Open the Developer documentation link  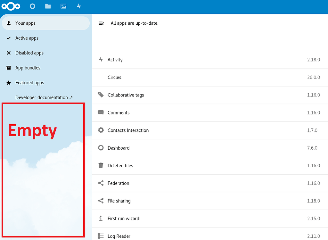pyautogui.click(x=44, y=97)
